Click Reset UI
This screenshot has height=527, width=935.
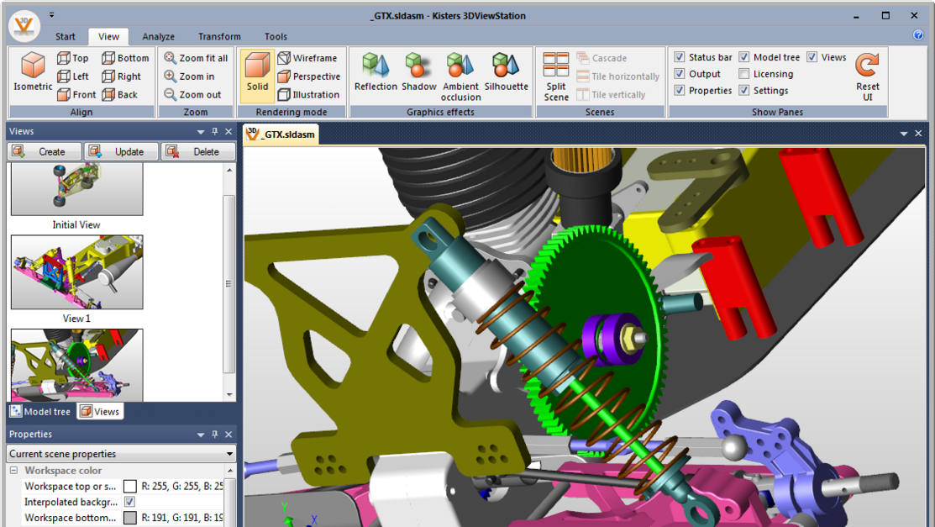click(868, 76)
